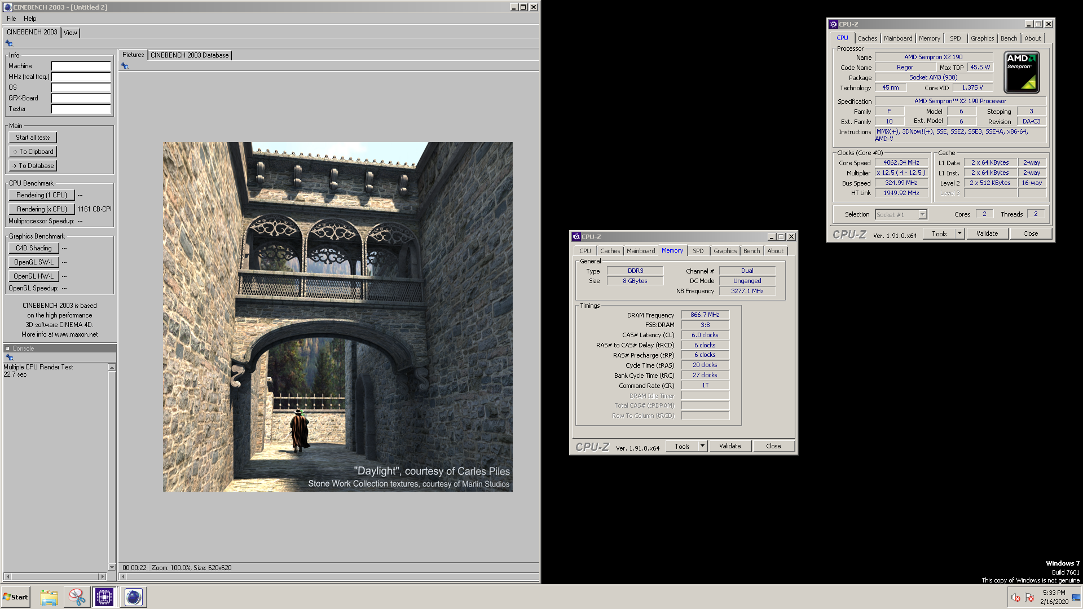Click the console scrollbar down arrow
The height and width of the screenshot is (609, 1083).
click(112, 567)
